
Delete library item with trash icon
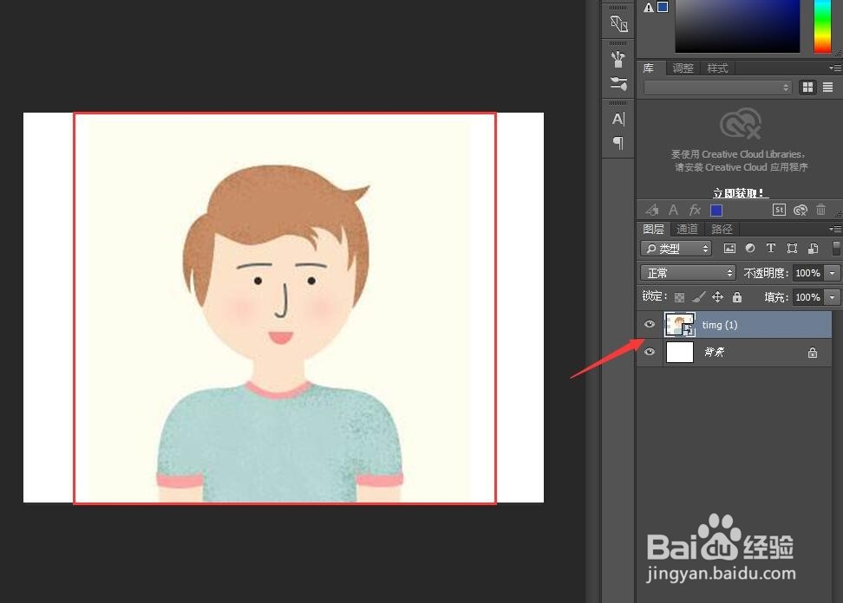pos(820,210)
